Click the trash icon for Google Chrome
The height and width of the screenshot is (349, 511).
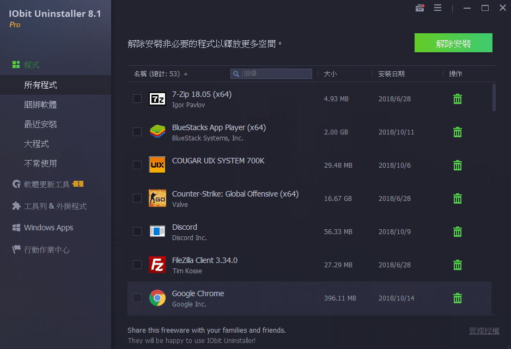[x=457, y=298]
